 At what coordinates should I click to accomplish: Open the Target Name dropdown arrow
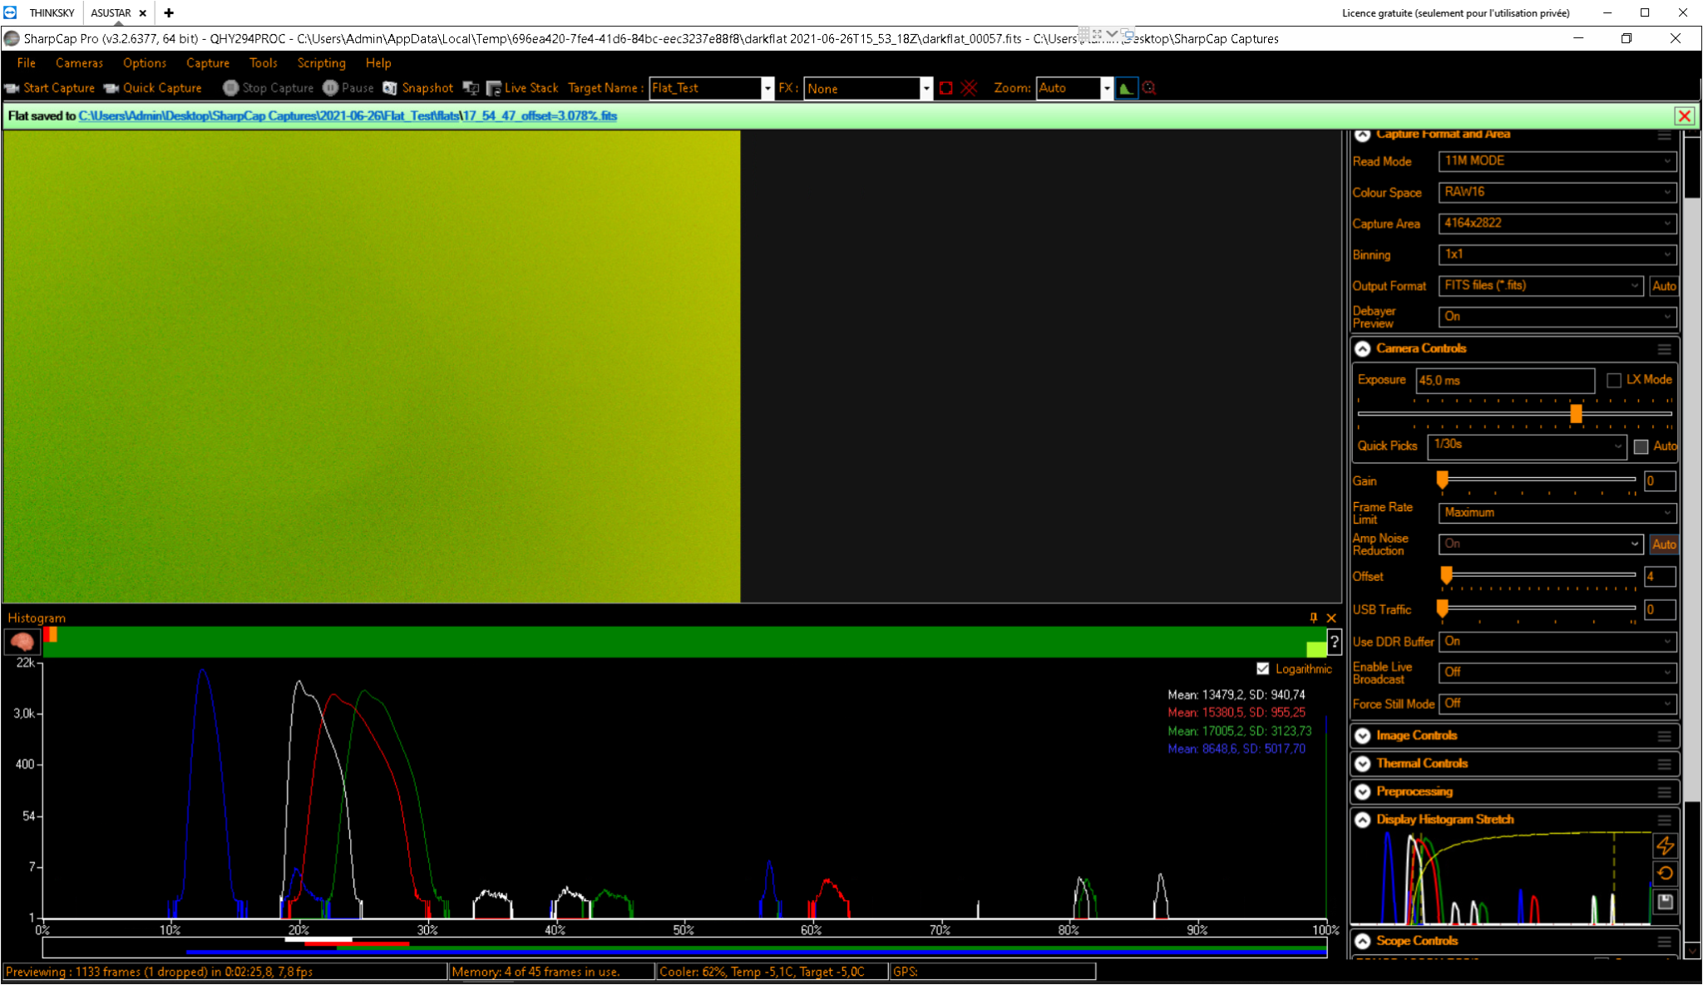coord(767,88)
